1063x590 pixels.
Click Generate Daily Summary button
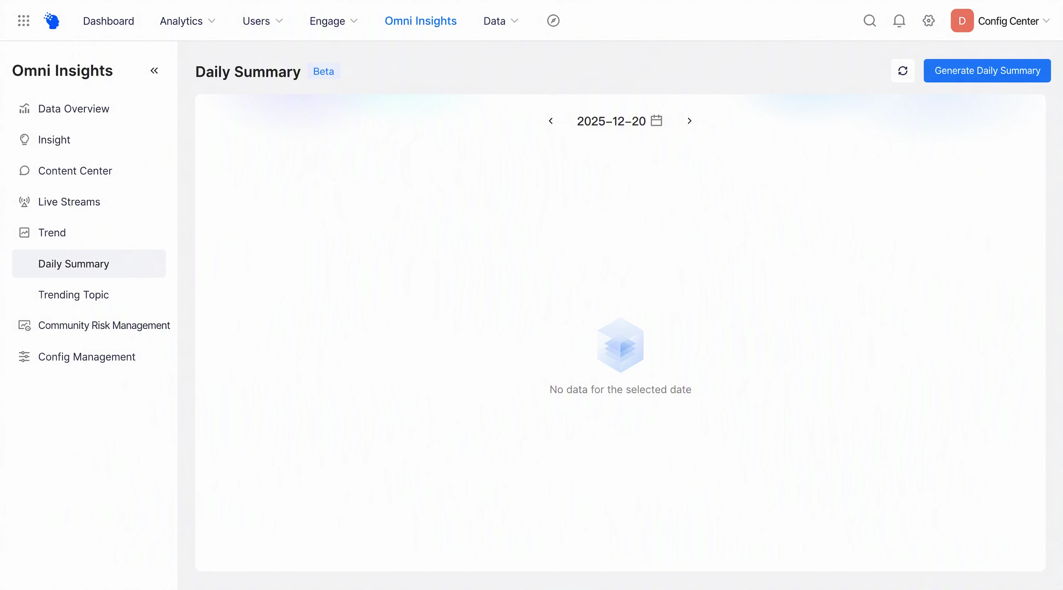pyautogui.click(x=987, y=71)
